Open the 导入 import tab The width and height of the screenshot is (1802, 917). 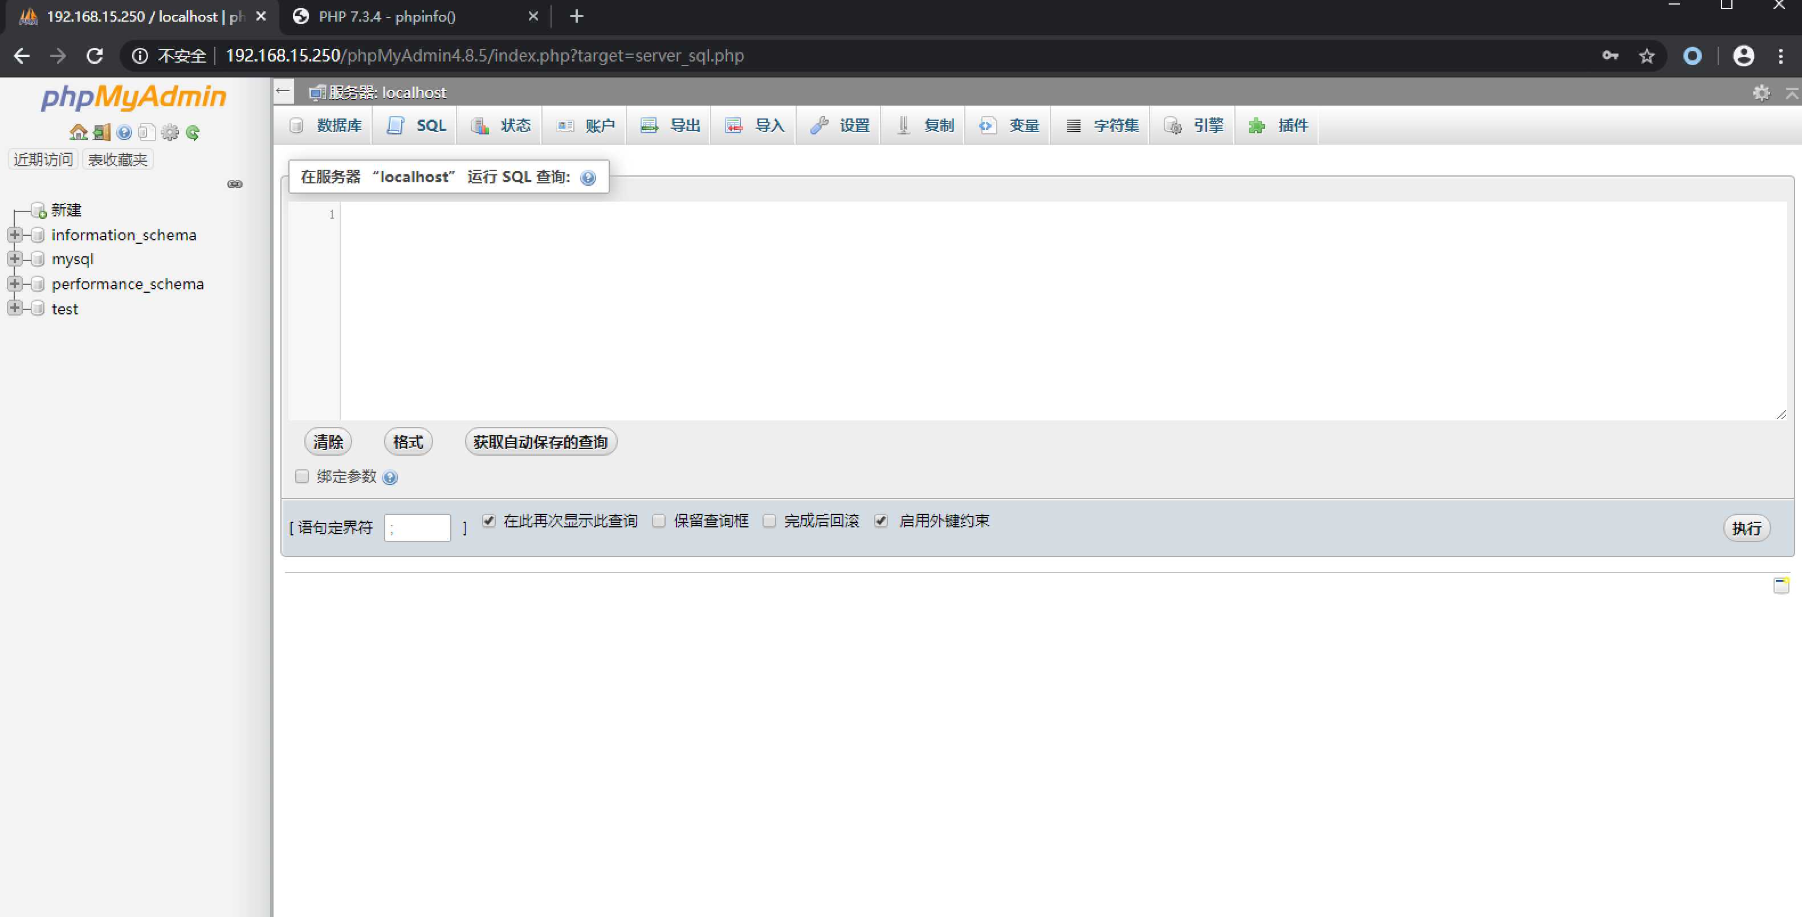coord(755,126)
